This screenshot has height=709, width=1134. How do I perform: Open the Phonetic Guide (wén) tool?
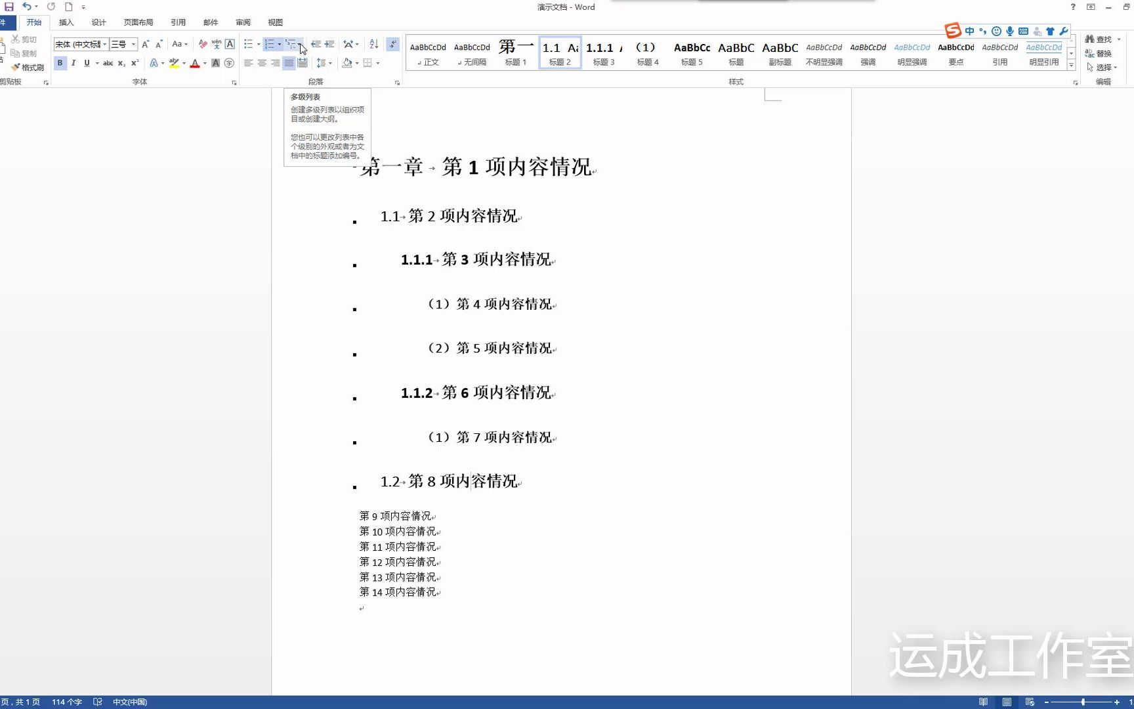point(217,44)
